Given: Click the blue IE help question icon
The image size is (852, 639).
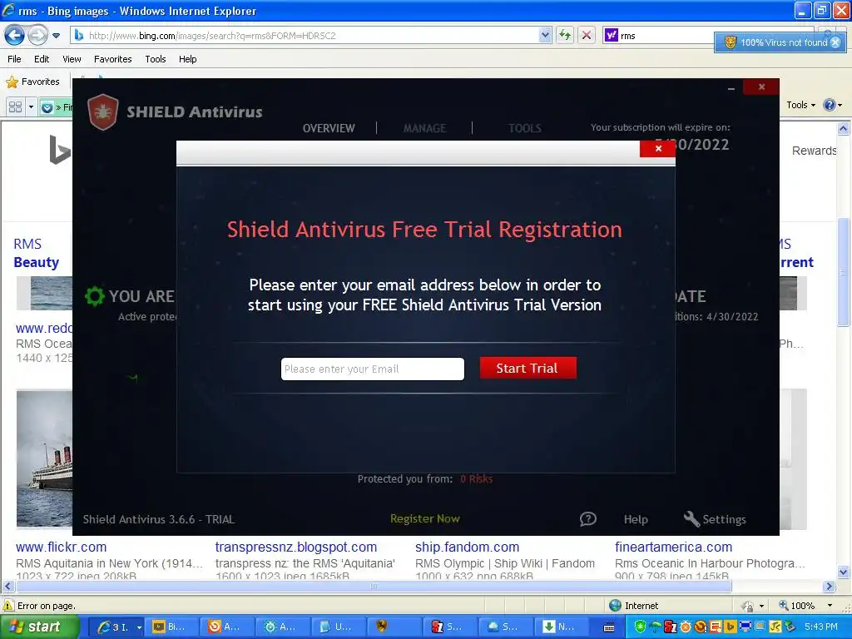Looking at the screenshot, I should pyautogui.click(x=830, y=105).
